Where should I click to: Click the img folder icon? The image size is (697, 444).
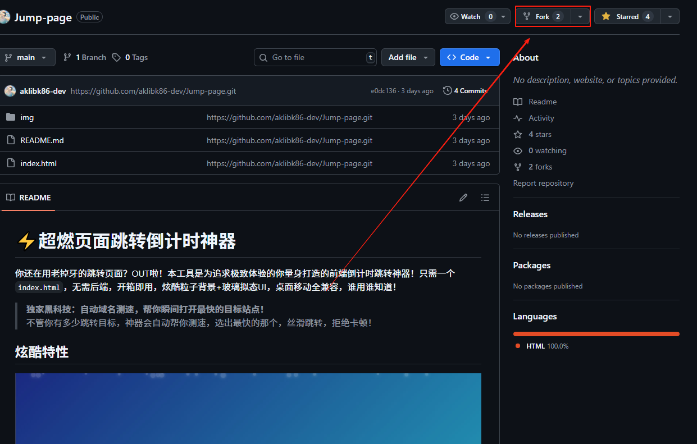coord(11,117)
